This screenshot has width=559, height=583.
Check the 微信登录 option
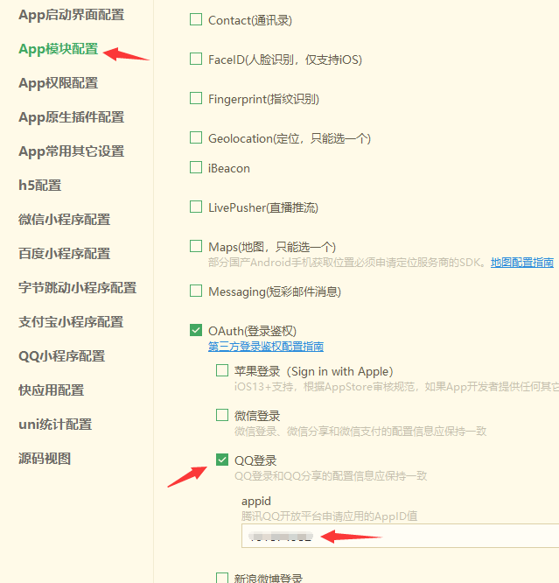[222, 416]
